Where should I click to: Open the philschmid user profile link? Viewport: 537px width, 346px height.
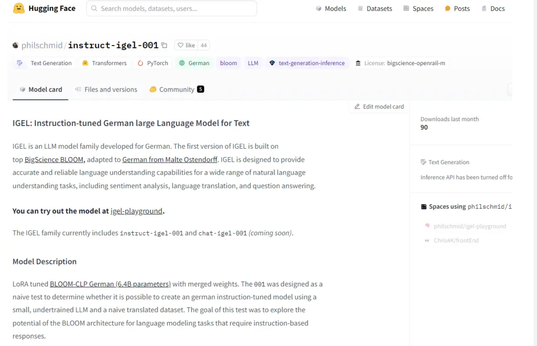pos(42,45)
